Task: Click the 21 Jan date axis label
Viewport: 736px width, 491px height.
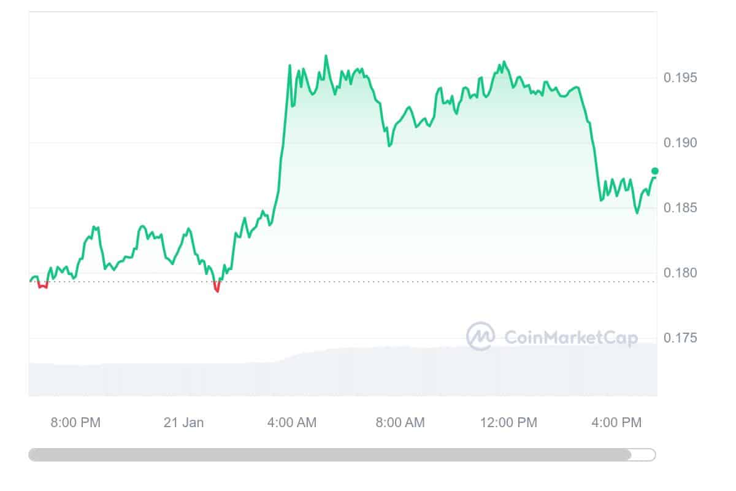Action: pos(184,422)
